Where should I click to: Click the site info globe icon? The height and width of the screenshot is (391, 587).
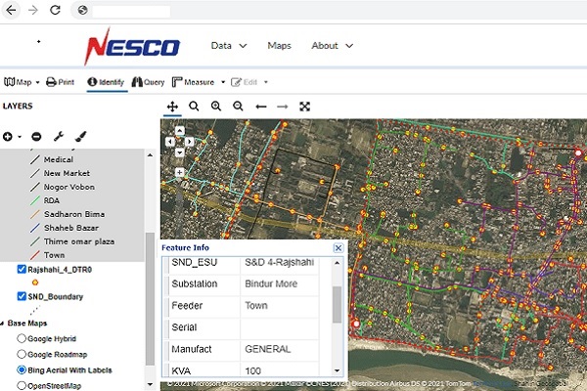click(83, 10)
